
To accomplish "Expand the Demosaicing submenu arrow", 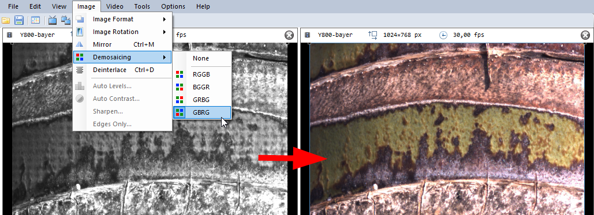I will [x=165, y=57].
